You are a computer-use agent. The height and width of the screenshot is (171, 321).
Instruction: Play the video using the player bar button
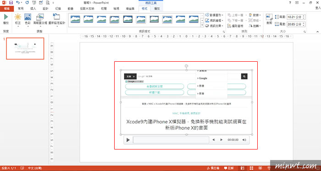128,140
